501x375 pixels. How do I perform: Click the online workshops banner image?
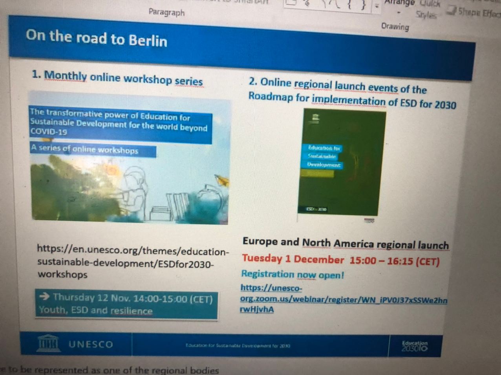click(130, 158)
